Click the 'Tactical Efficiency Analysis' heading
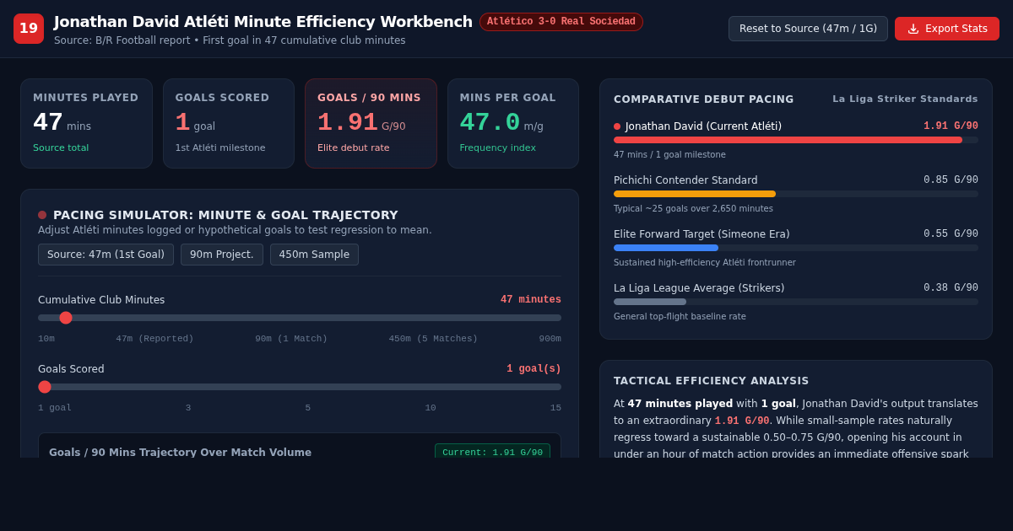The width and height of the screenshot is (1013, 531). click(712, 381)
